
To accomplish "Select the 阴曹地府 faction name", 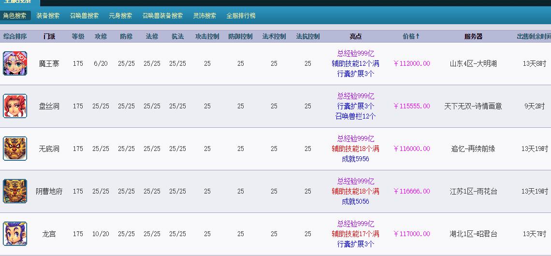I will click(49, 192).
